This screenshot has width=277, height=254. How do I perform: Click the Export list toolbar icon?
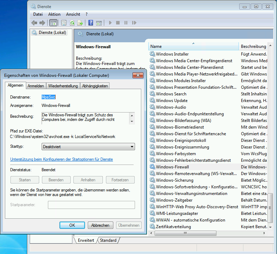(x=80, y=23)
